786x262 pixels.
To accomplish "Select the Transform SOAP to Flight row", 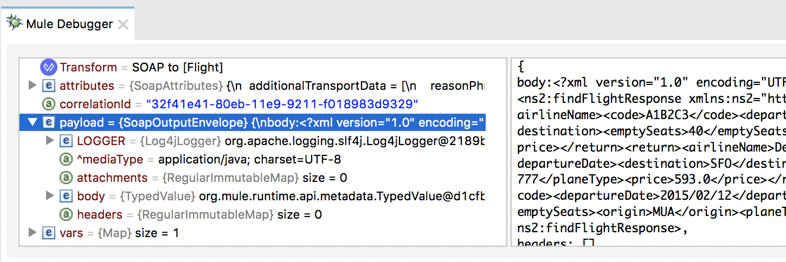I will point(253,68).
